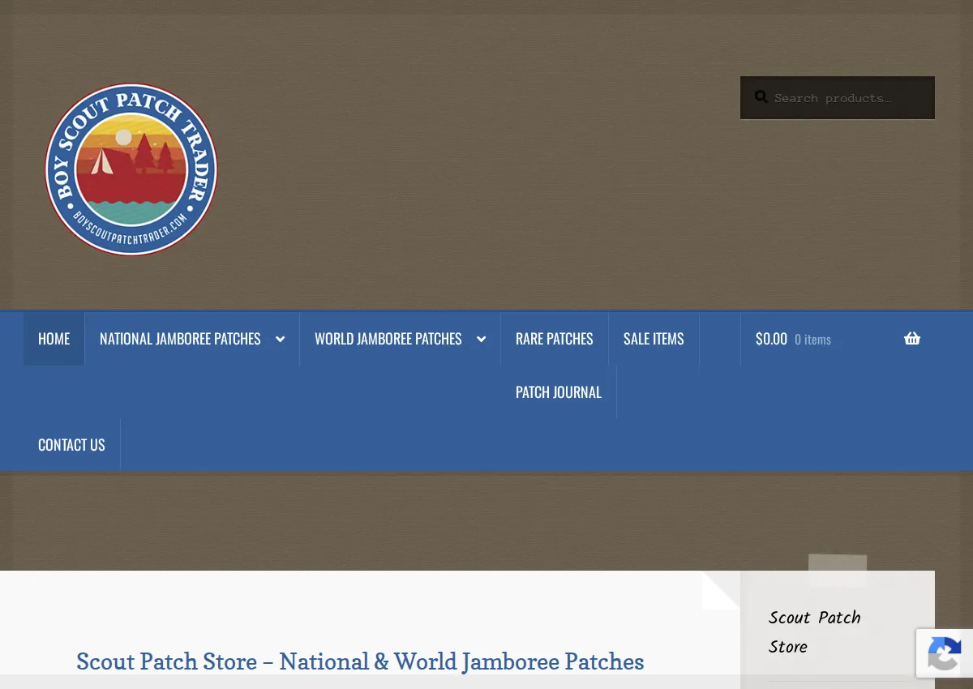Open the Sale Items page
The width and height of the screenshot is (973, 689).
654,339
